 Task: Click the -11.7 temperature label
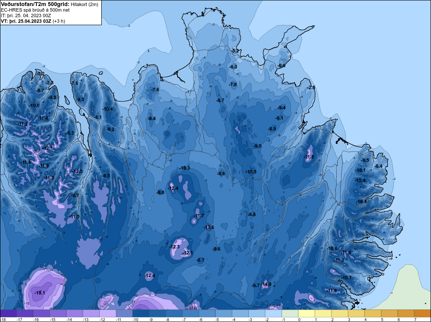click(199, 216)
